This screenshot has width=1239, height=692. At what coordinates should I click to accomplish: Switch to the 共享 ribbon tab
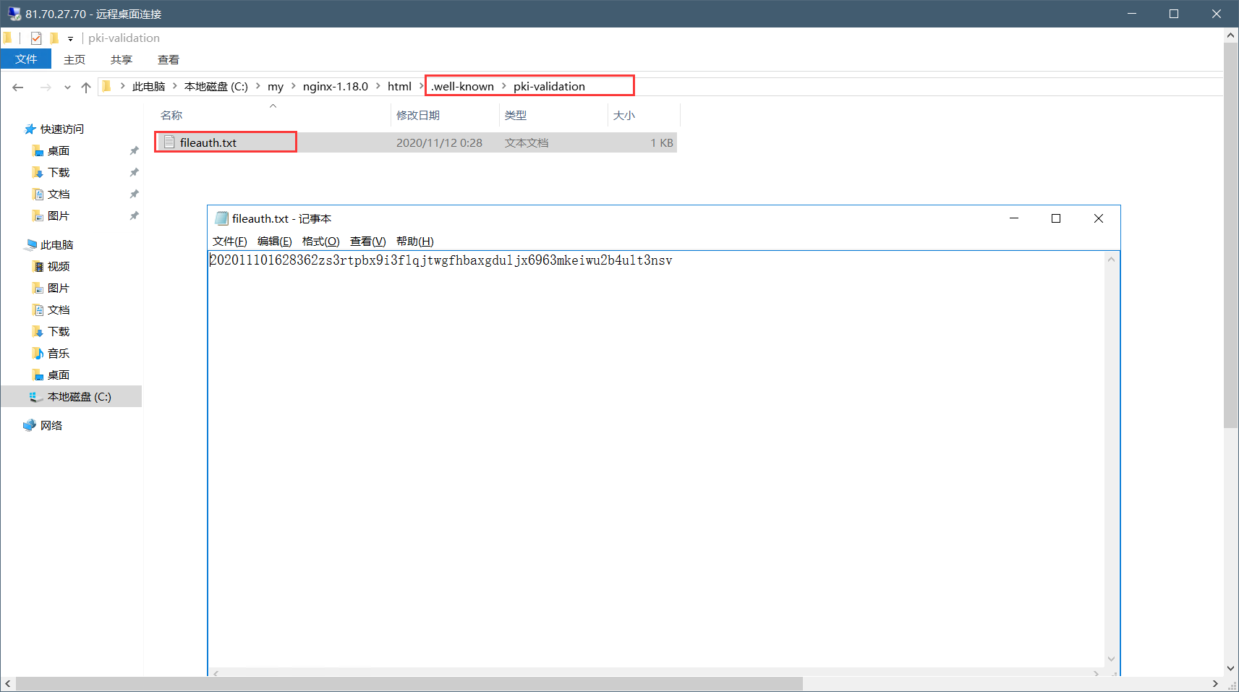tap(122, 59)
